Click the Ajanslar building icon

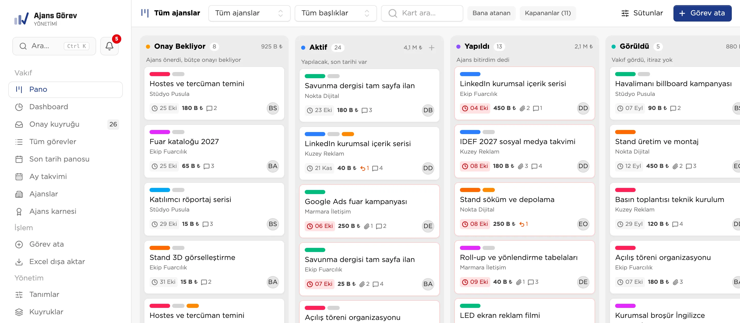(x=19, y=194)
